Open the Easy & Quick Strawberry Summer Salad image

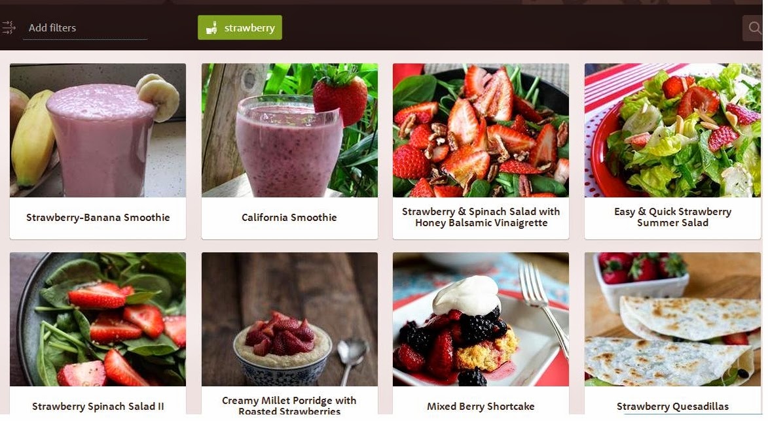coord(672,131)
